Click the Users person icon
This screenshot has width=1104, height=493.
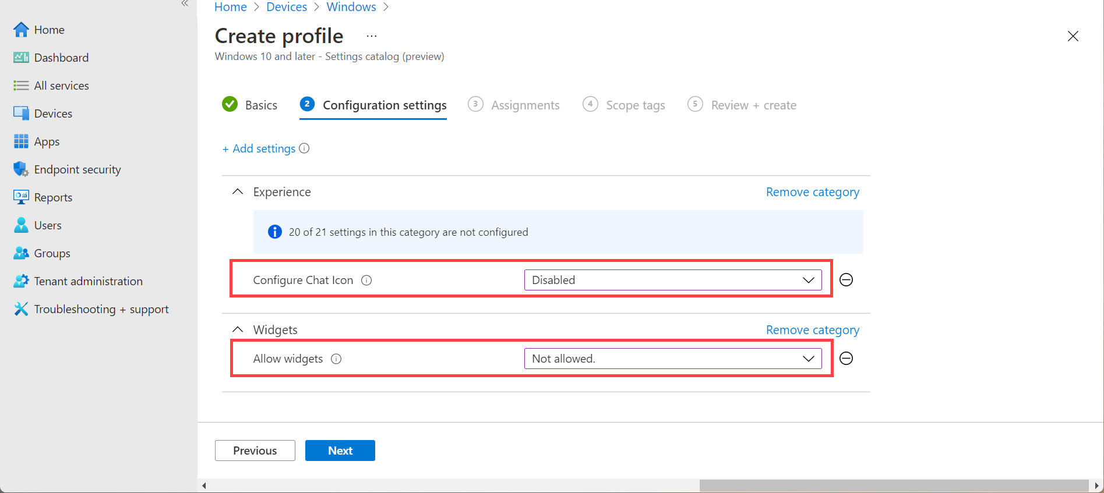22,225
